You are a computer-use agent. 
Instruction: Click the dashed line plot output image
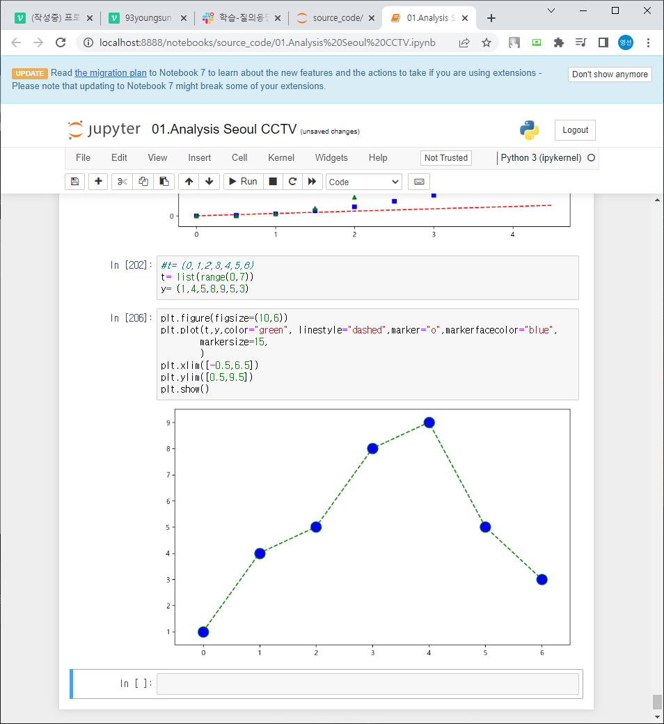tap(367, 531)
